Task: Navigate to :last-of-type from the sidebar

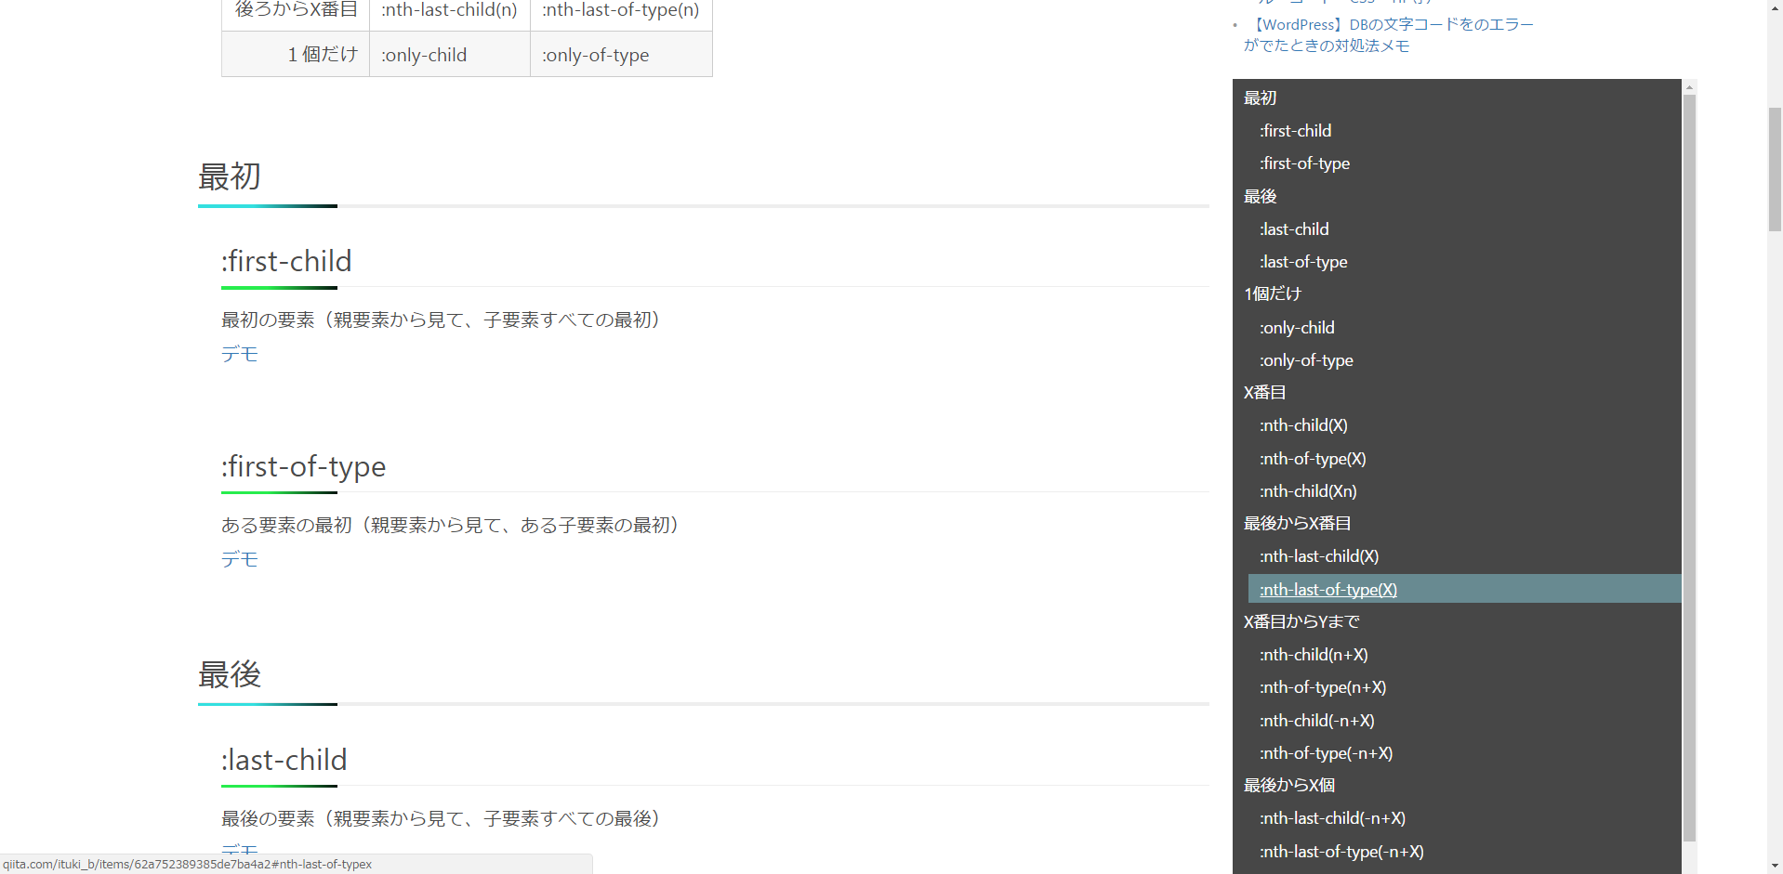Action: [1302, 261]
